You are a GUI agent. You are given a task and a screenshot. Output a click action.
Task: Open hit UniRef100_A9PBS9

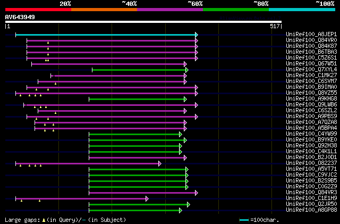point(311,117)
